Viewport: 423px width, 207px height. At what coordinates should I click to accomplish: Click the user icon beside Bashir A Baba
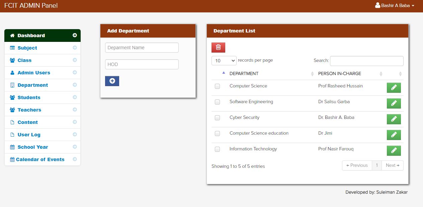pyautogui.click(x=377, y=5)
